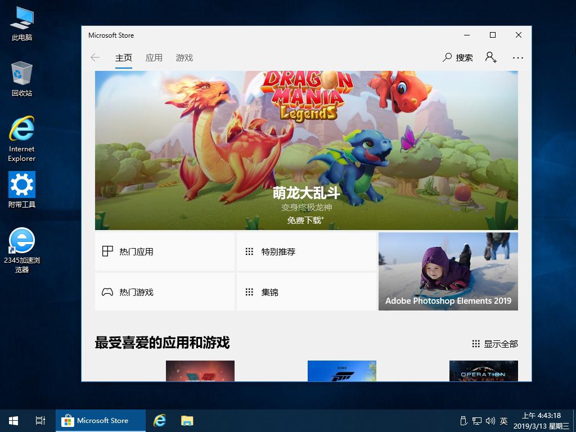Open 集锦 tile

[x=307, y=292]
